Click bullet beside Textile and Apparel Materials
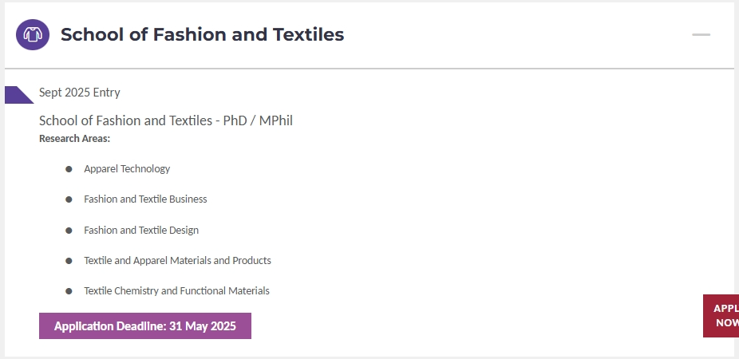This screenshot has width=739, height=359. [69, 261]
